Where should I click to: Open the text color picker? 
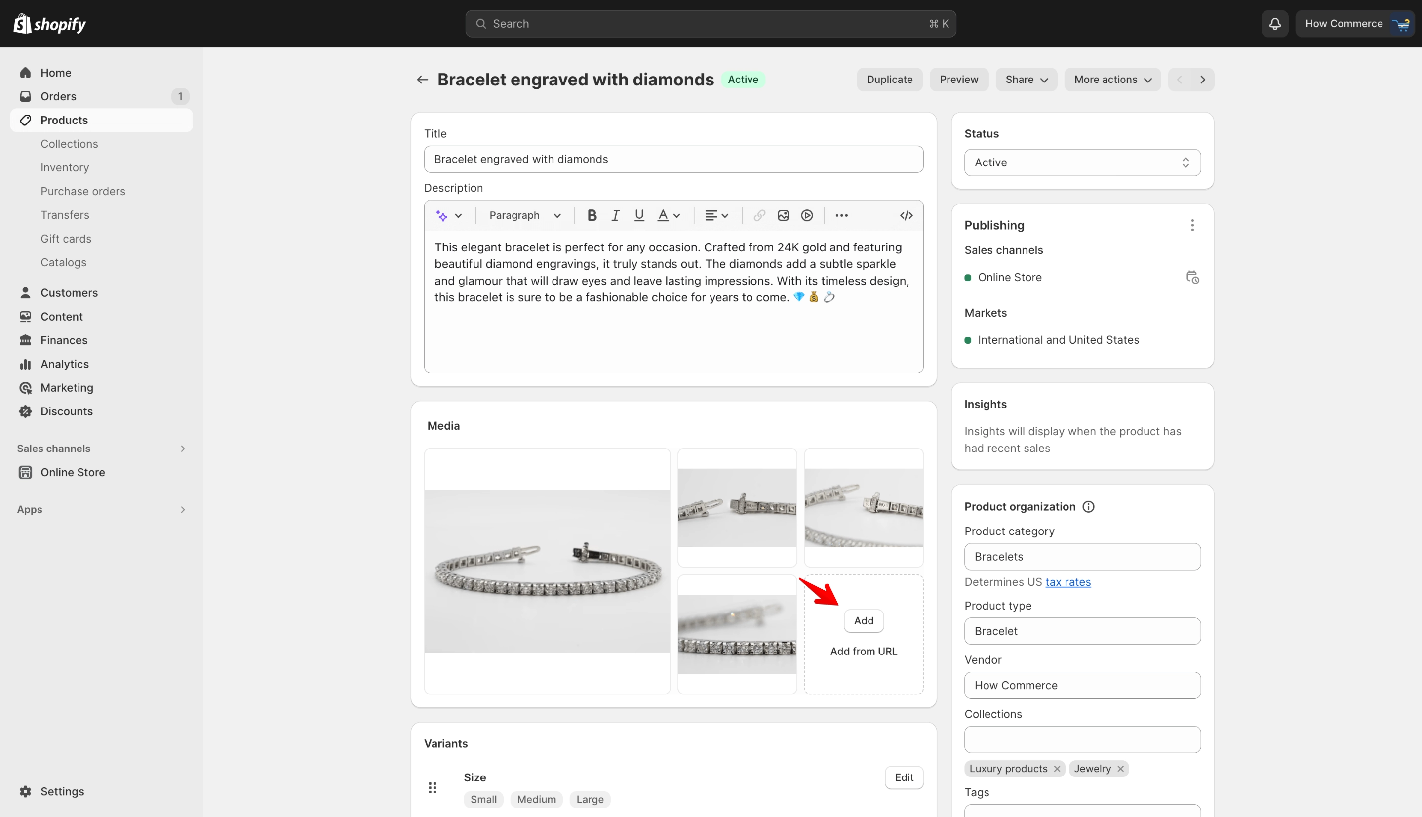(669, 215)
